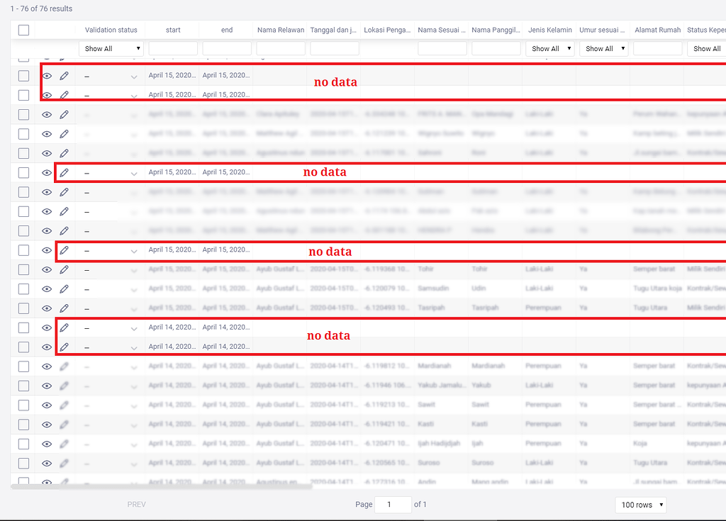View the Samsudin record details
The width and height of the screenshot is (726, 521).
click(x=46, y=288)
